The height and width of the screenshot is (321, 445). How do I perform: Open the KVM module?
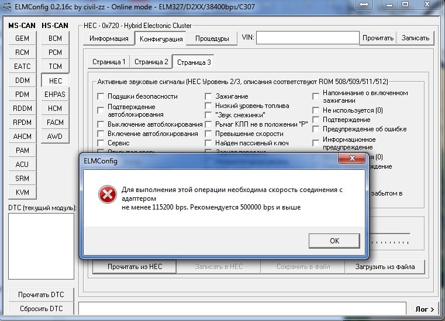point(22,193)
